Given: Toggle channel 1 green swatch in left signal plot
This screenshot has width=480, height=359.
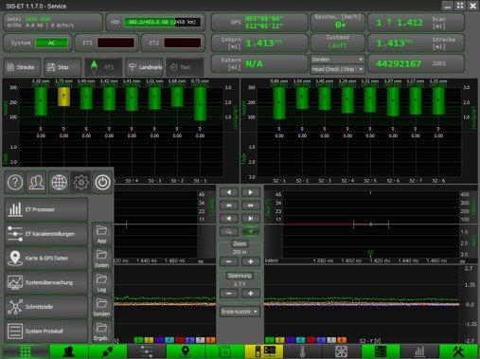Looking at the screenshot, I should pos(138,340).
